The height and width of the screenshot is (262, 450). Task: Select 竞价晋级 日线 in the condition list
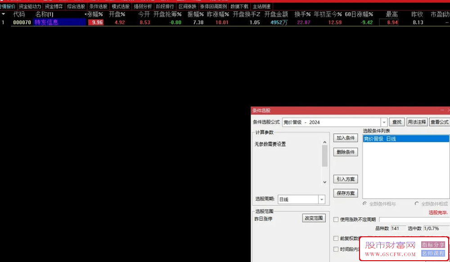pos(406,139)
